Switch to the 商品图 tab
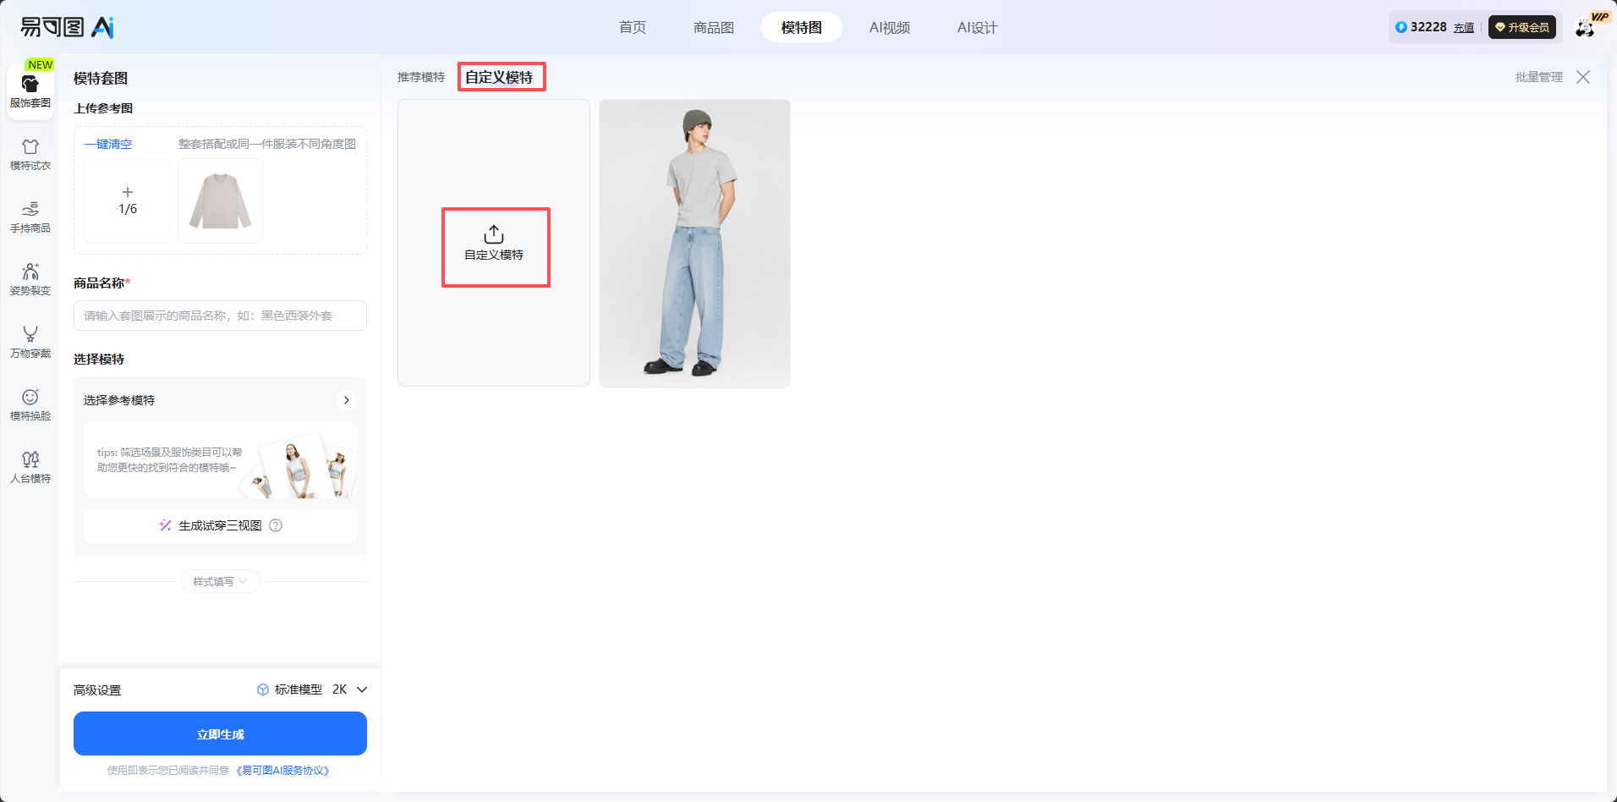The height and width of the screenshot is (802, 1617). click(x=714, y=27)
